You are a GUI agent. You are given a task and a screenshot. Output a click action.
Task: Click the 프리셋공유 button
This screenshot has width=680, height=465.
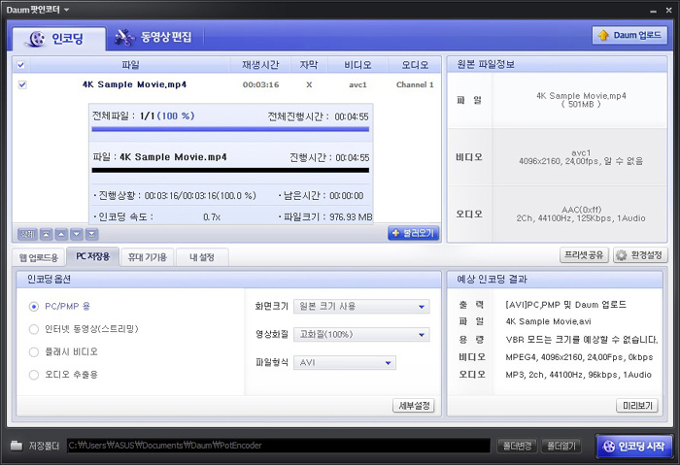pyautogui.click(x=584, y=255)
